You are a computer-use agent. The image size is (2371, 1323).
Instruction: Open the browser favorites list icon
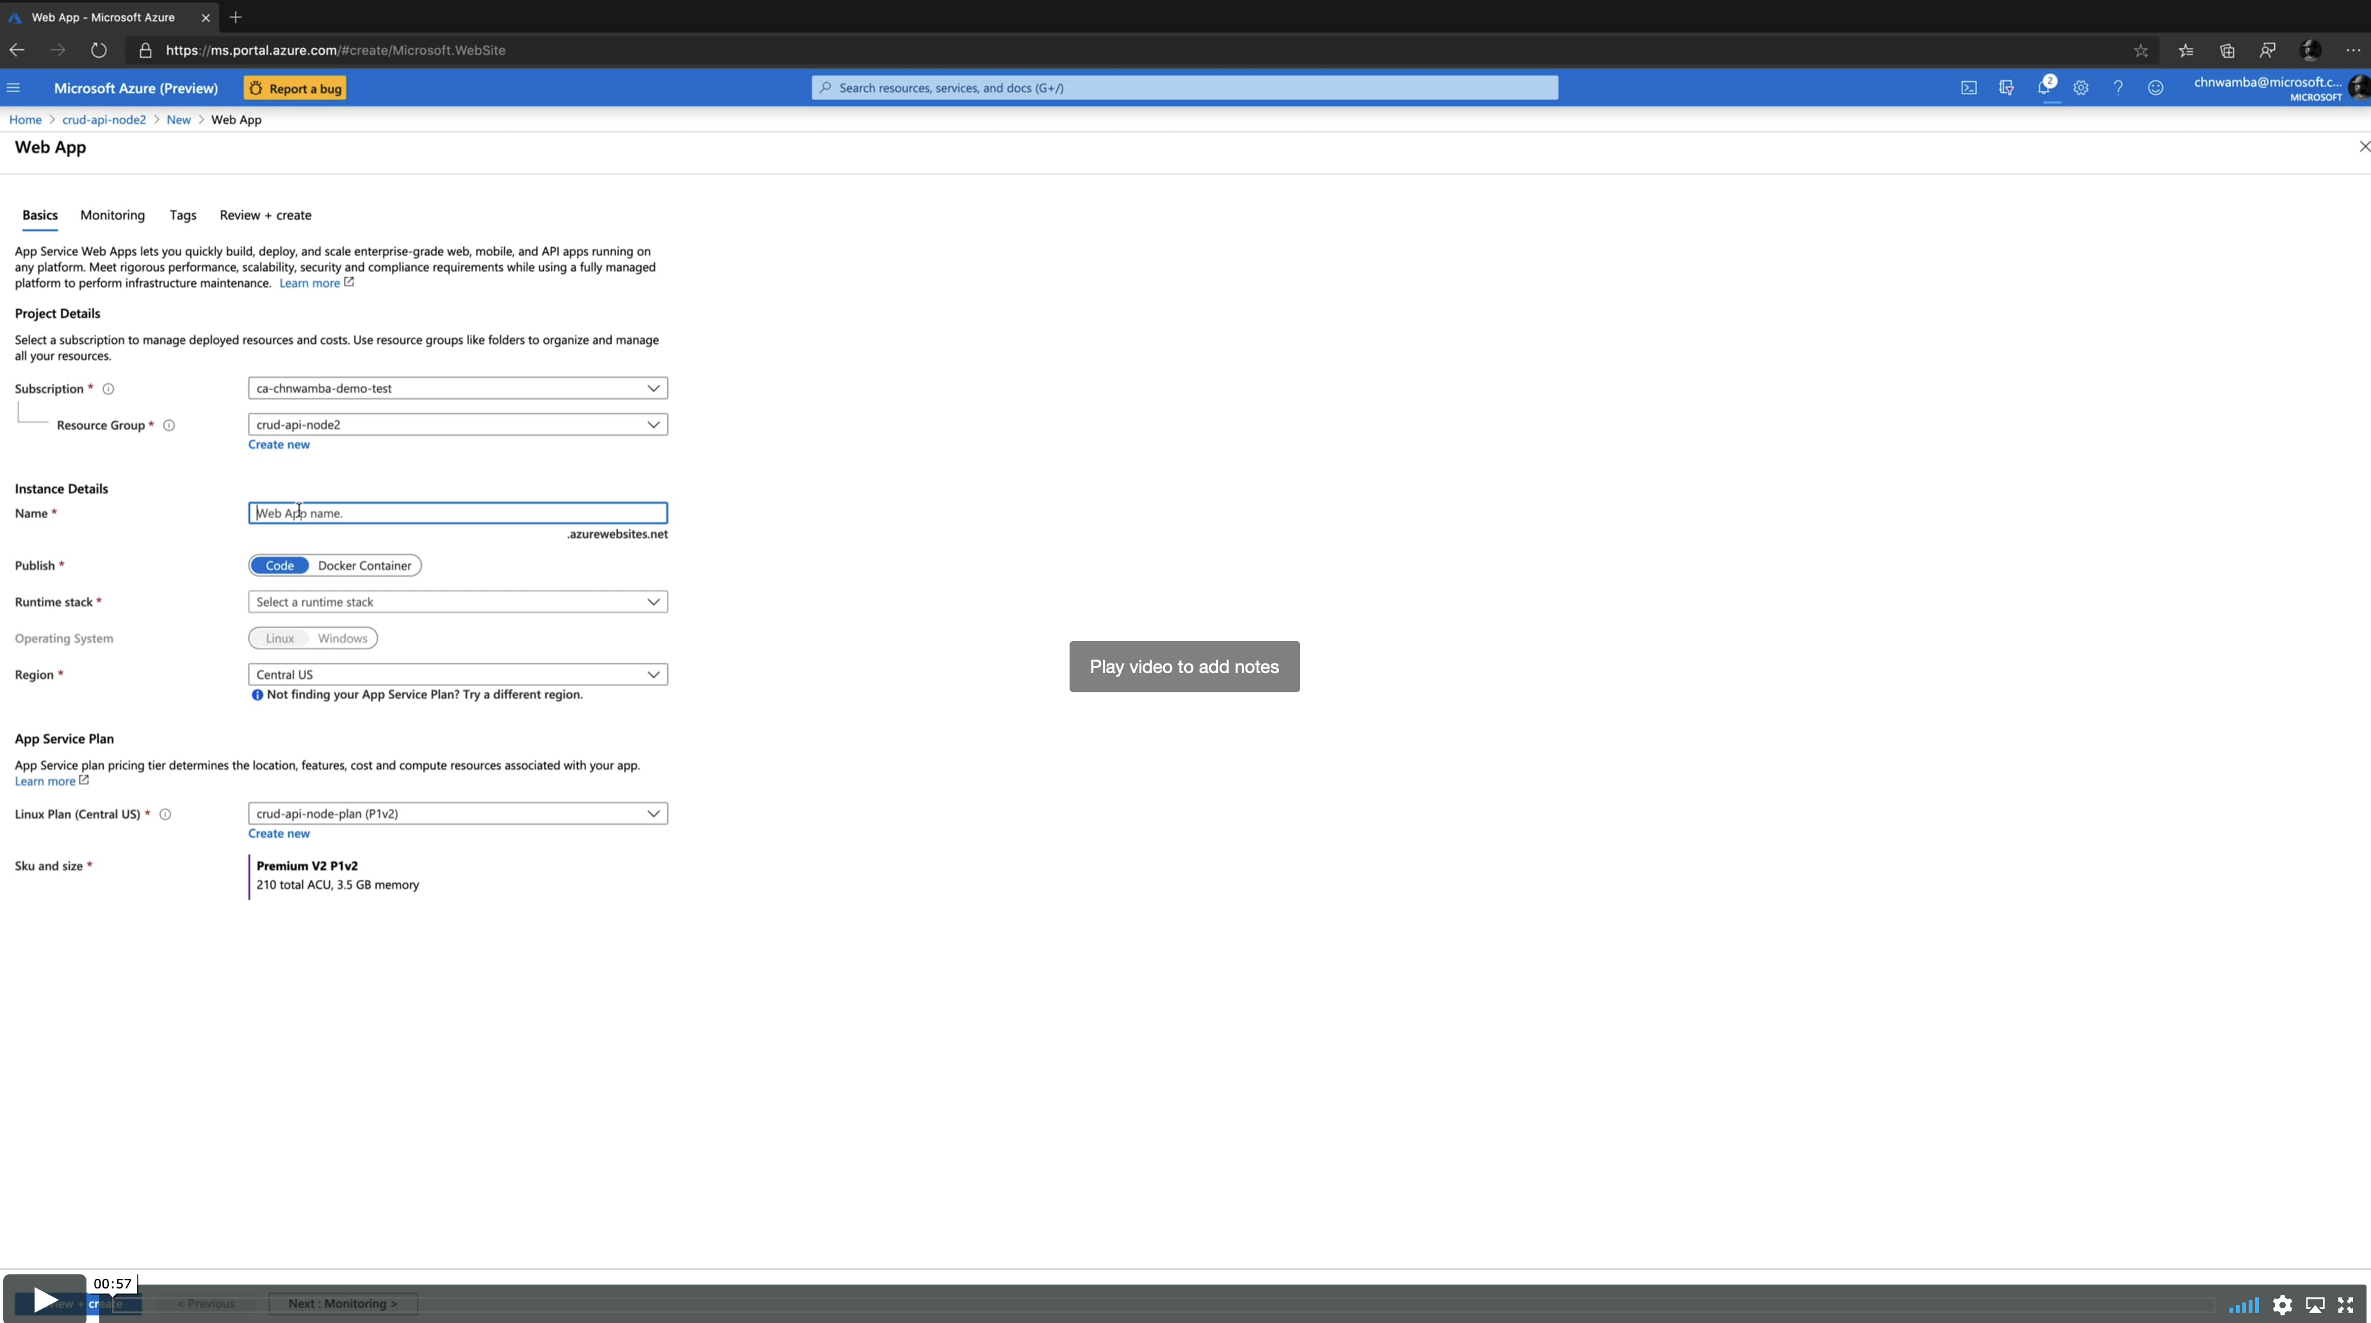pyautogui.click(x=2186, y=51)
